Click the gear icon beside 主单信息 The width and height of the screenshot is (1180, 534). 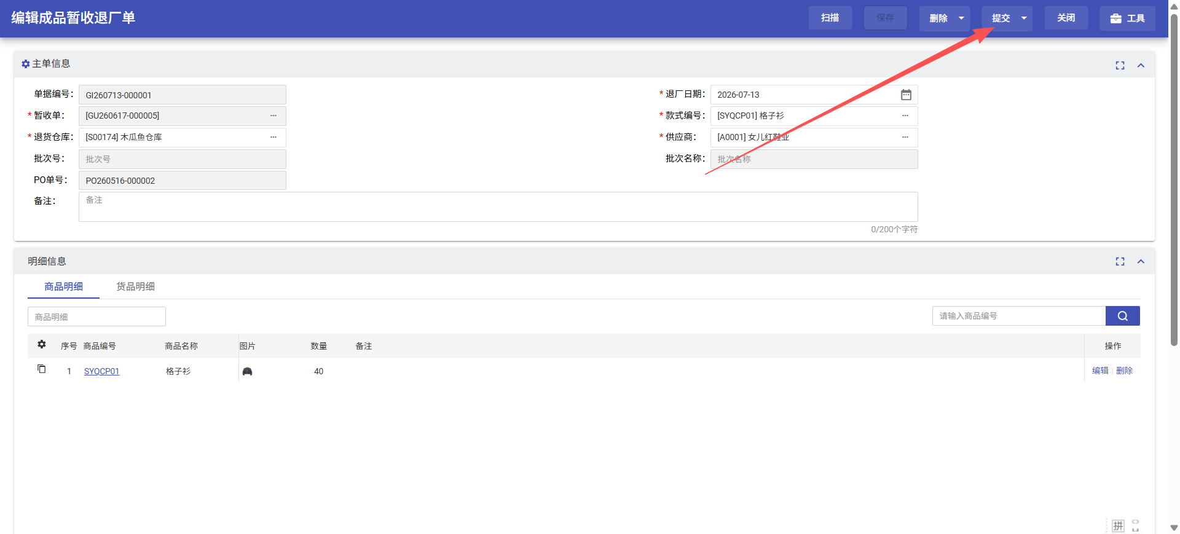tap(26, 64)
